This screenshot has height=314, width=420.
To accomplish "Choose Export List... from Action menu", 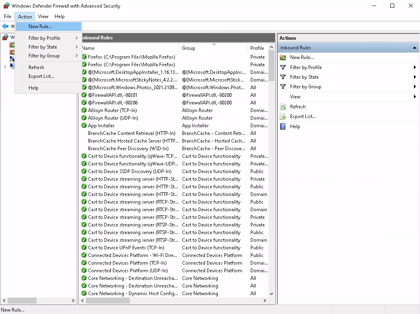I will 48,76.
